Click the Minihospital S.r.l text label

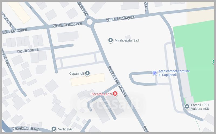127,40
